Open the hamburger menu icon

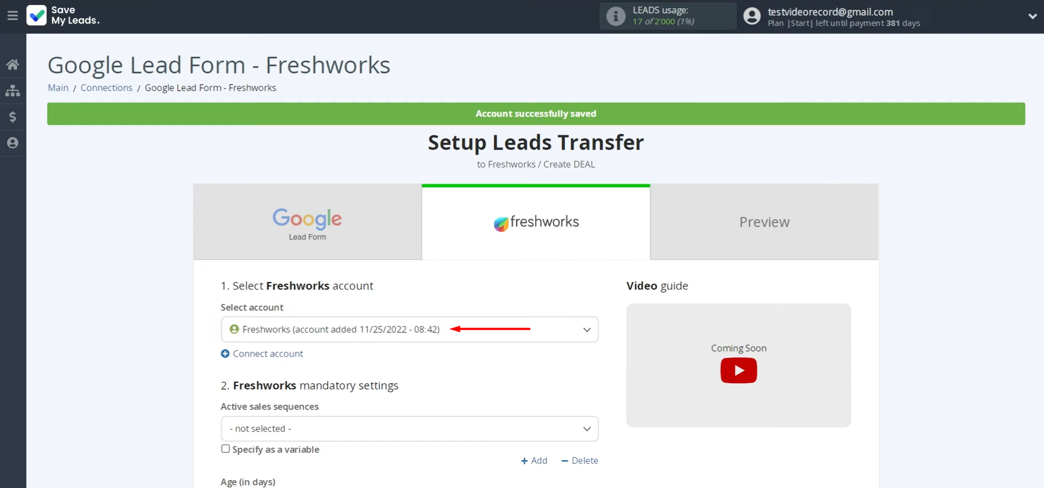pyautogui.click(x=12, y=16)
